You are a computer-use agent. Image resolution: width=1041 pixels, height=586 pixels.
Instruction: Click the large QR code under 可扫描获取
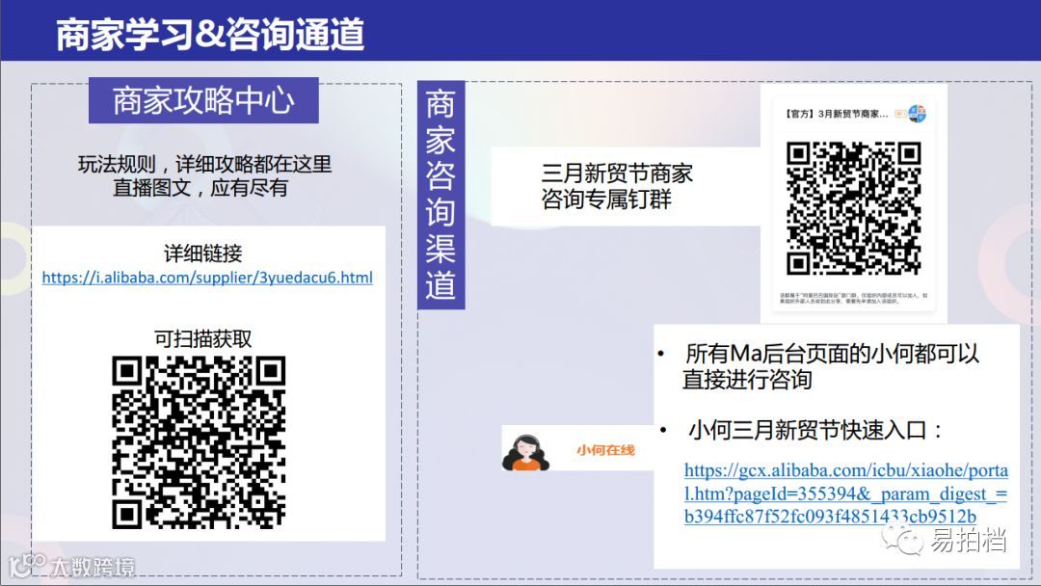tap(199, 442)
